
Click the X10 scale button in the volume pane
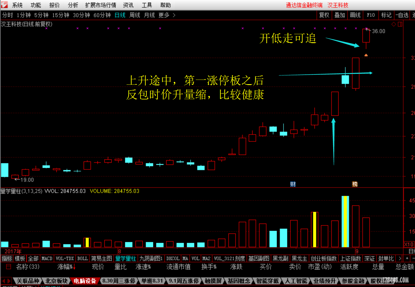pyautogui.click(x=409, y=244)
